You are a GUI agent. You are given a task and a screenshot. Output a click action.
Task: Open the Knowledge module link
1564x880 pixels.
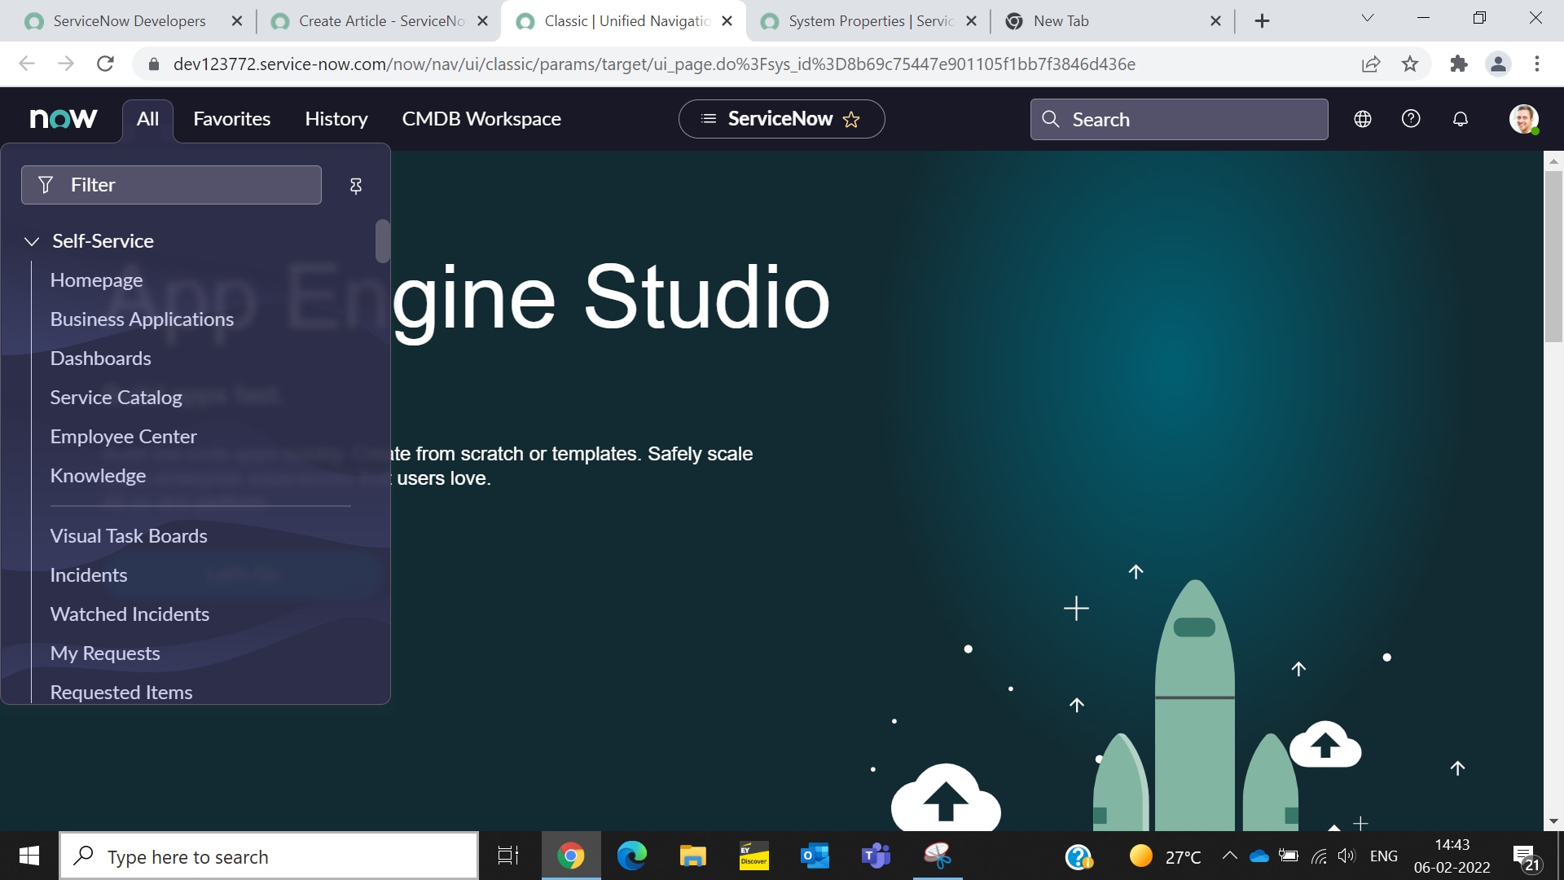pos(98,476)
